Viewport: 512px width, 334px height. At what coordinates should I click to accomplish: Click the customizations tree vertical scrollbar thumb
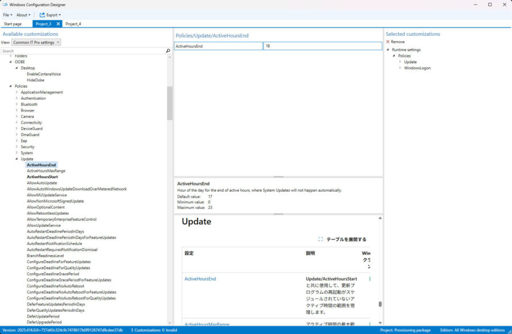pos(170,103)
